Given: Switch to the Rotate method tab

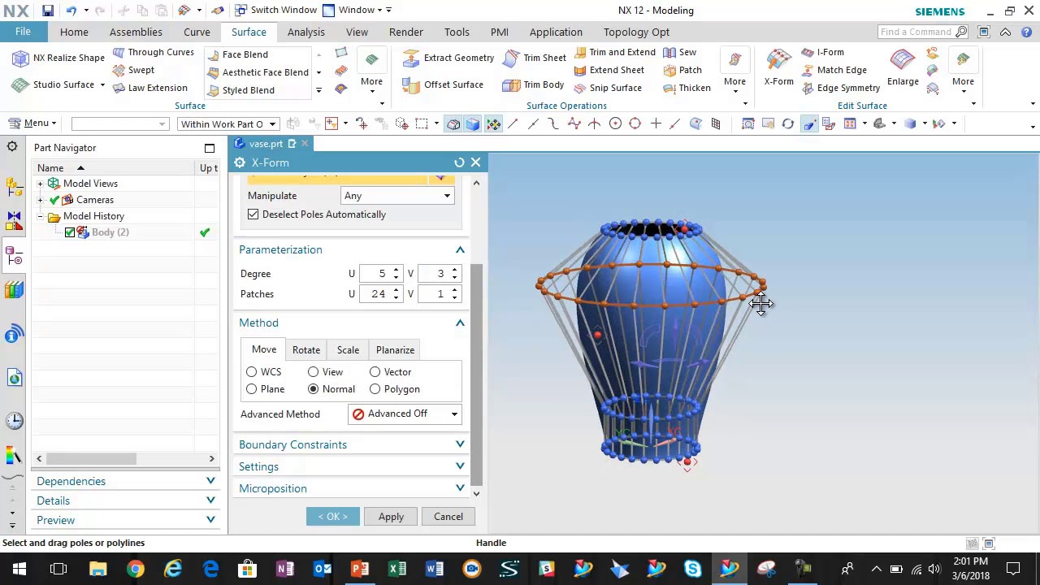Looking at the screenshot, I should pyautogui.click(x=306, y=350).
